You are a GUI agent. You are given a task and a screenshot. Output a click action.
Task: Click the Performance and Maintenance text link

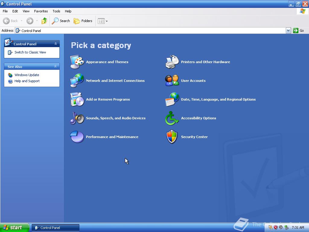[x=112, y=137]
